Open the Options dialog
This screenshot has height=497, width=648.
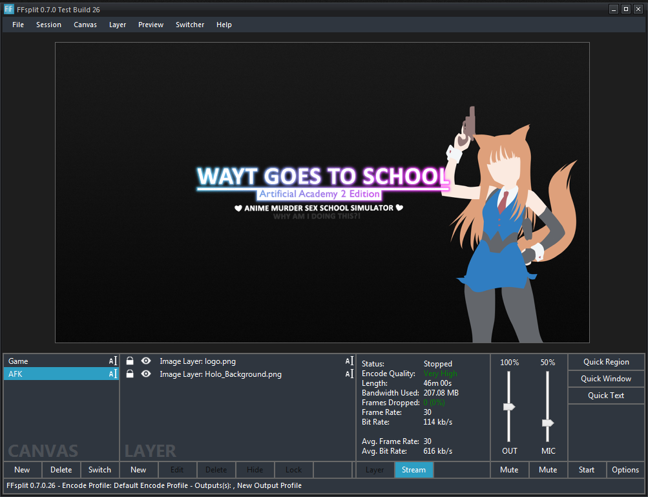coord(625,470)
